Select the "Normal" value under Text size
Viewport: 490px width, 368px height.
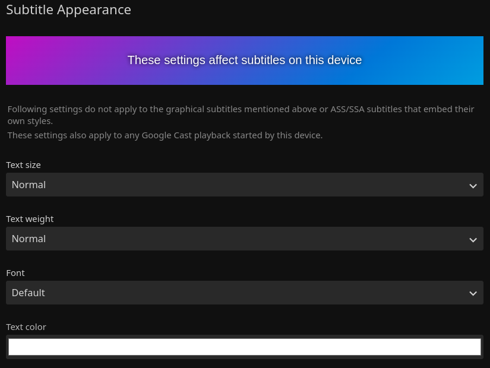(x=29, y=185)
